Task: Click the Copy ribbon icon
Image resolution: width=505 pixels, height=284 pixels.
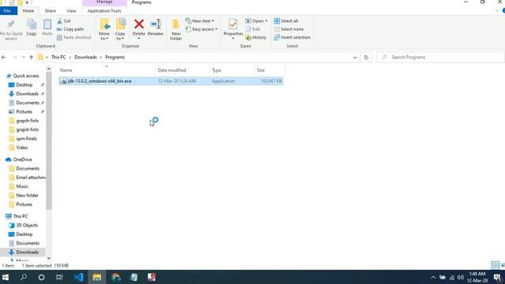Action: coord(32,24)
